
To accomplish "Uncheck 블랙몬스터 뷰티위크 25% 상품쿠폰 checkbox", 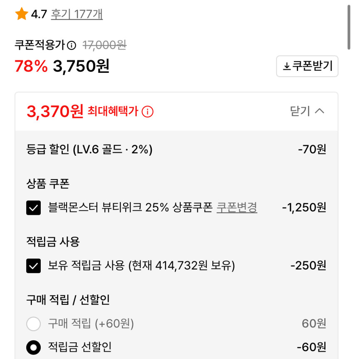I will click(33, 207).
